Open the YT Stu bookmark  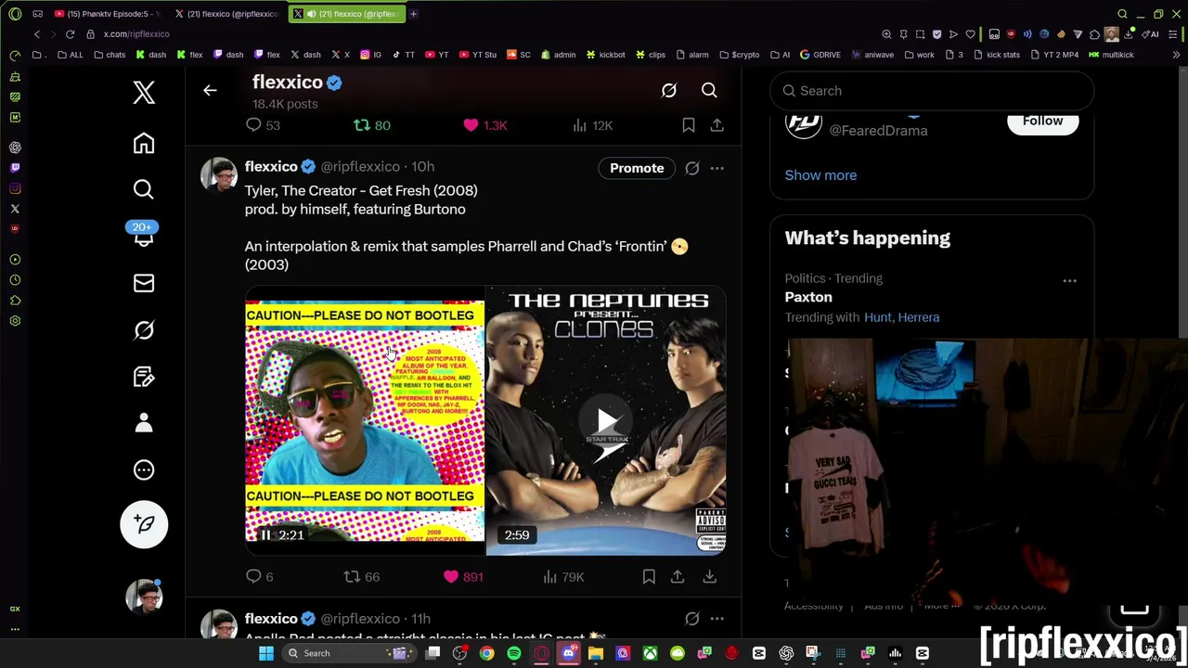[x=478, y=55]
